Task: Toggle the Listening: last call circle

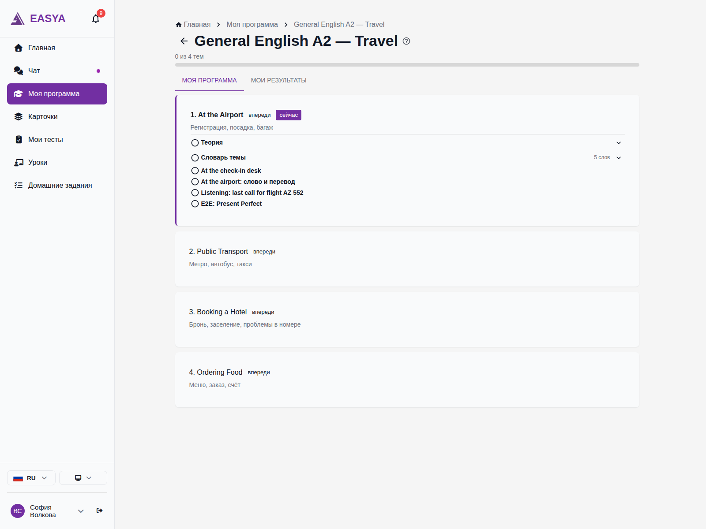Action: tap(195, 193)
